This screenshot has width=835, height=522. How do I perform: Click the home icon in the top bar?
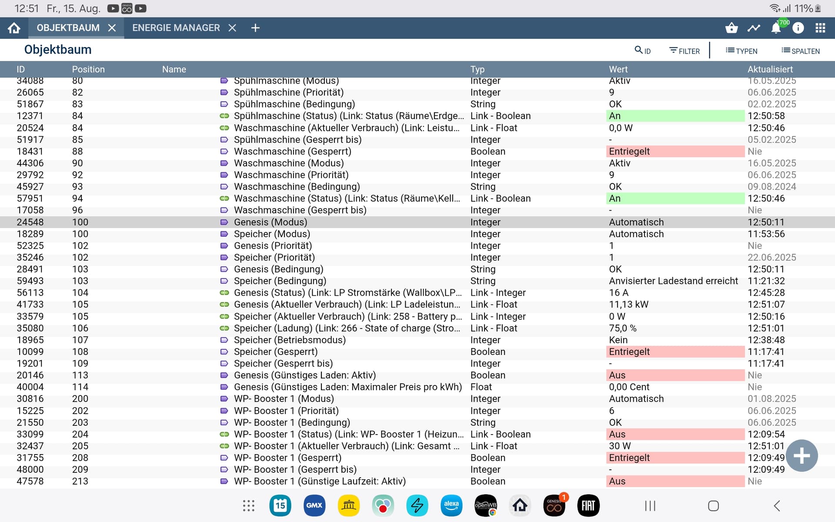click(x=14, y=28)
